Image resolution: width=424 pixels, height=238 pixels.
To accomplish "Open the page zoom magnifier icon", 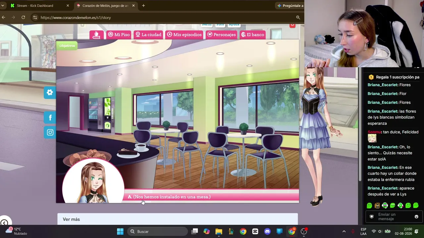I will [x=298, y=18].
